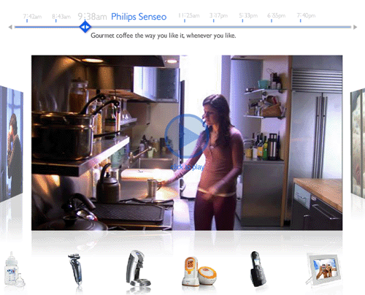
Task: Jump to the 5:33pm timeline marker
Action: (248, 15)
